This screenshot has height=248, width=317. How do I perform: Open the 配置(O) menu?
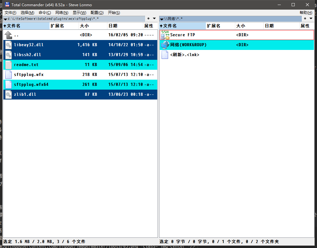(97, 12)
